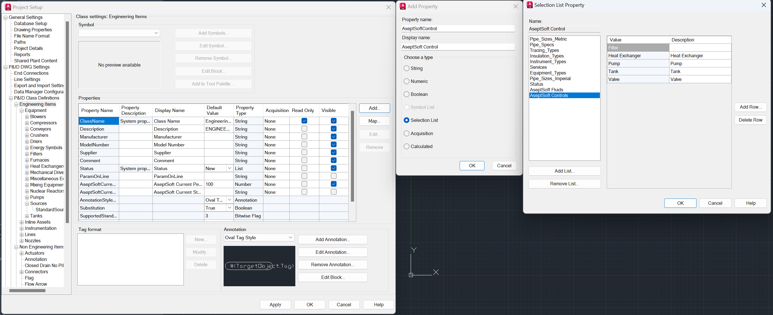Select StandardSource under Sources

[x=49, y=210]
